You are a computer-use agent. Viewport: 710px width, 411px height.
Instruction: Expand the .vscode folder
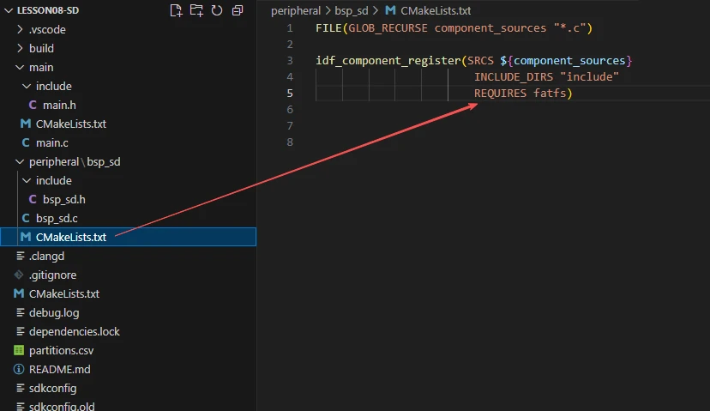point(47,29)
